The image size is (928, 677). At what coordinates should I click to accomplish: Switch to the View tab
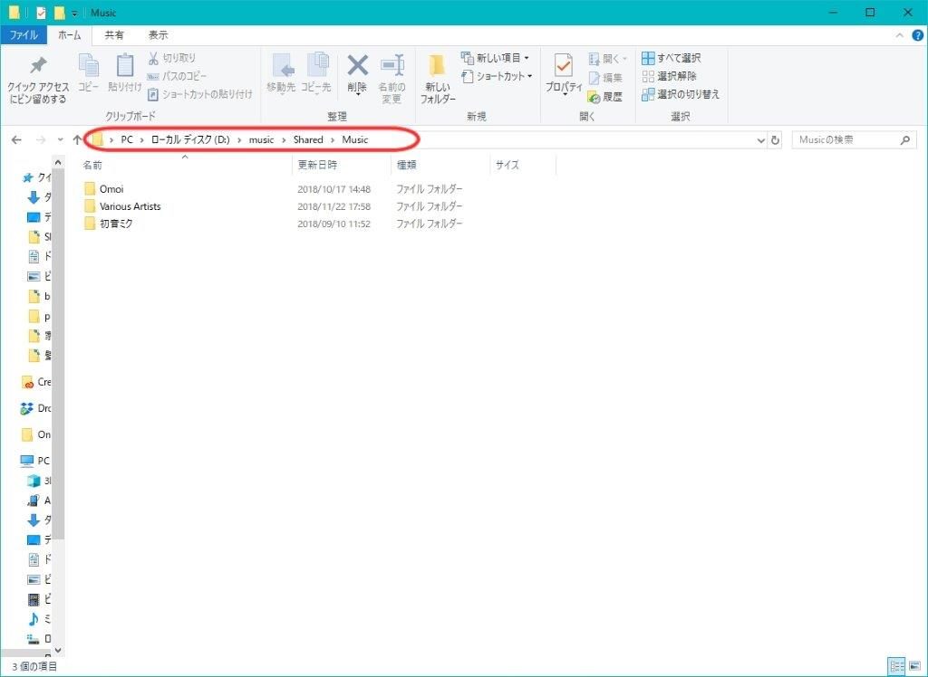click(x=158, y=35)
